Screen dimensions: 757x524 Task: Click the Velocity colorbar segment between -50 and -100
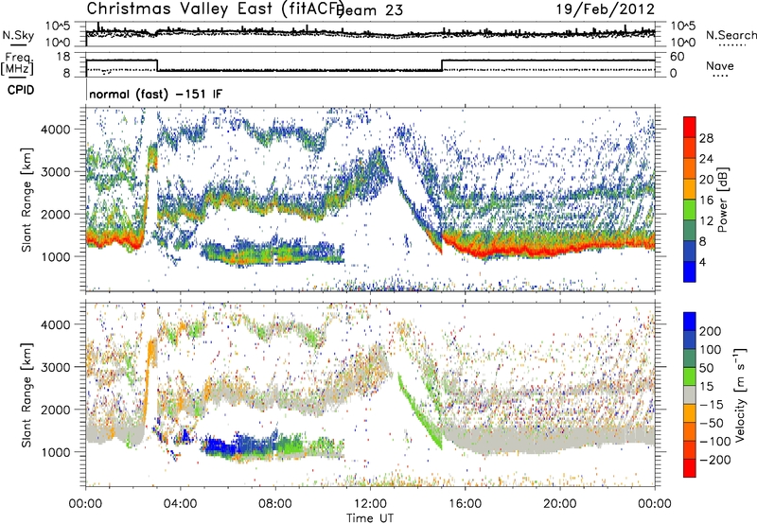[x=690, y=432]
